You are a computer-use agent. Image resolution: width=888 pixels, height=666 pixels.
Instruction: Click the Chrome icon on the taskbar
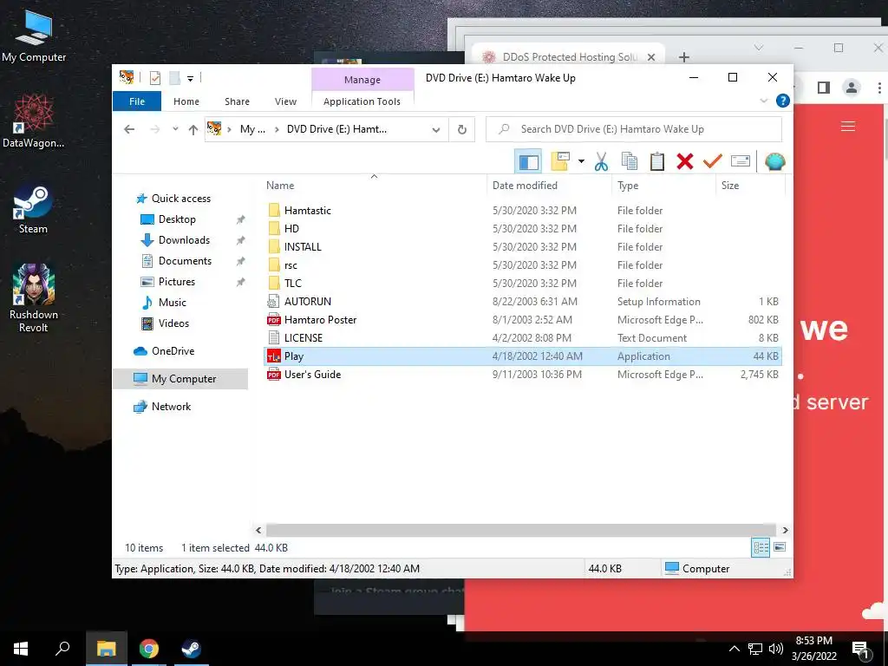[149, 649]
